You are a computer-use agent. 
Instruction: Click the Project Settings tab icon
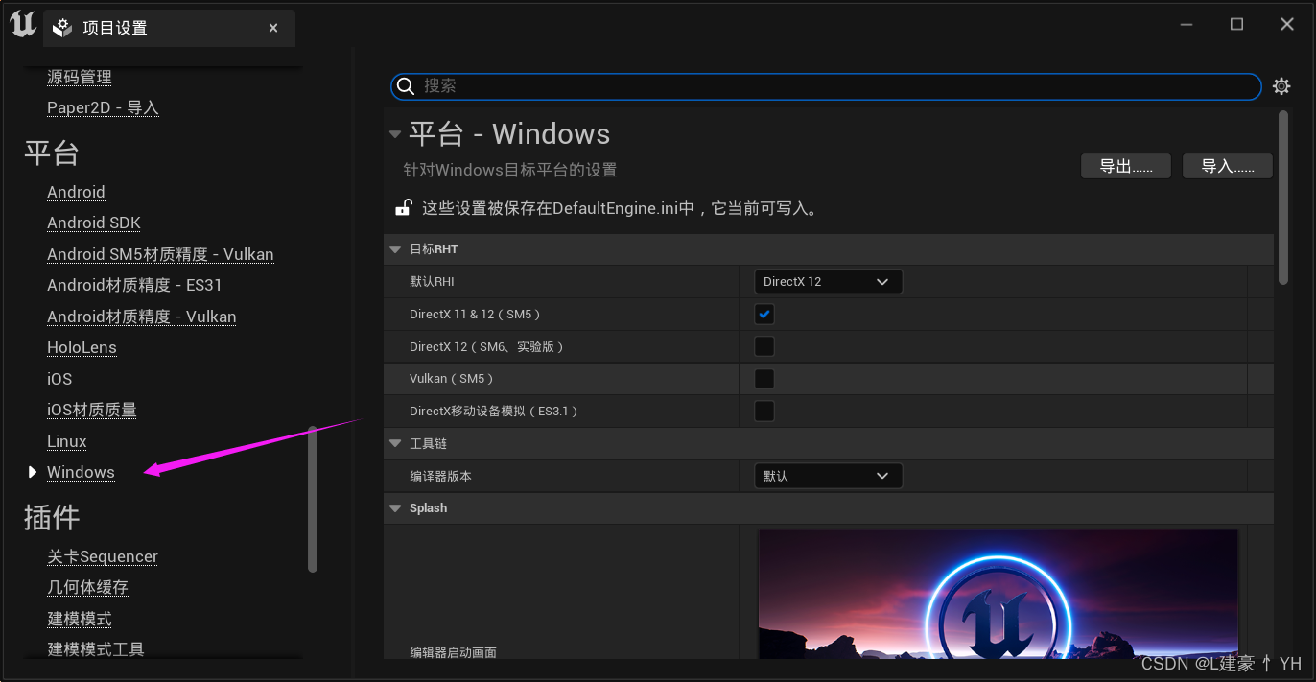[63, 28]
